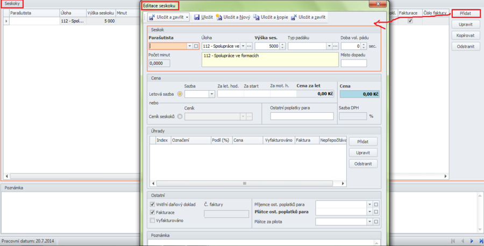Click Uložit a kopie toolbar icon

(x=258, y=17)
